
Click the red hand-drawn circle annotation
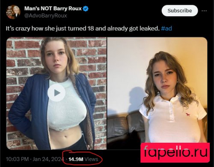(83, 158)
